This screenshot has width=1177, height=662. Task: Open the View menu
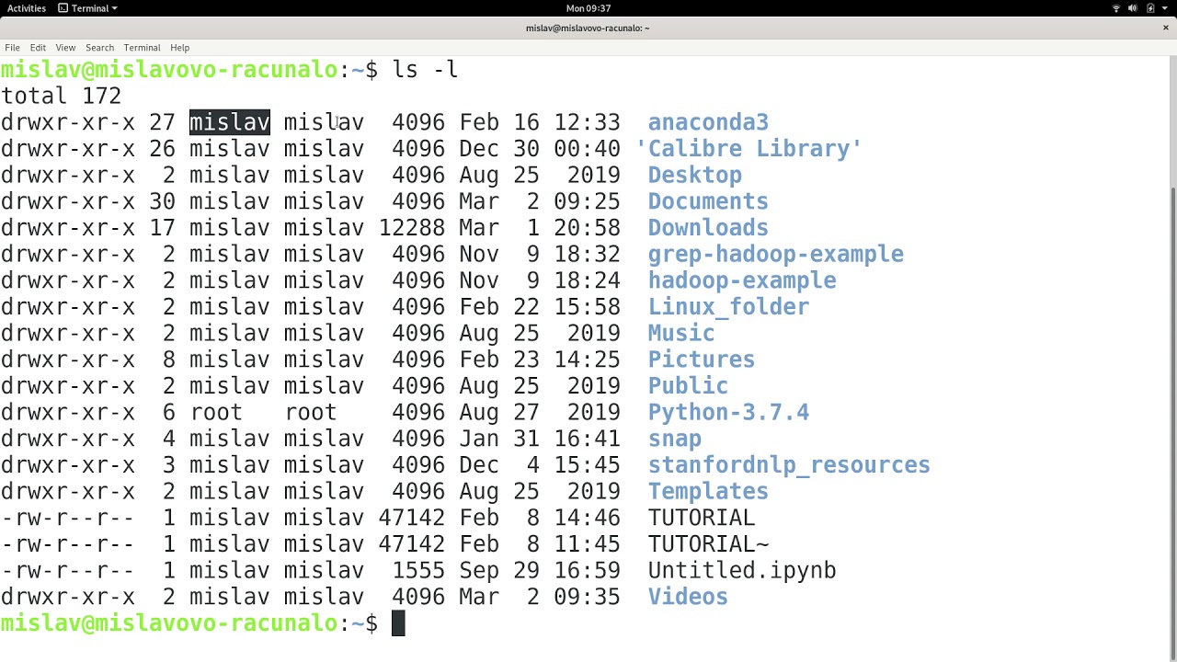coord(65,48)
